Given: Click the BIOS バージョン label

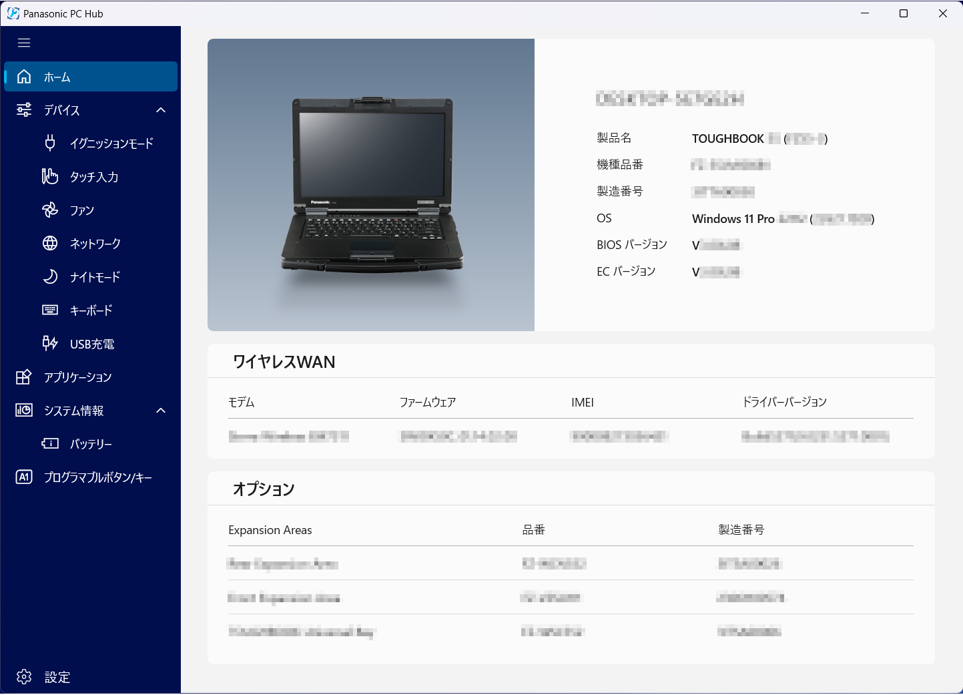Looking at the screenshot, I should (x=632, y=245).
